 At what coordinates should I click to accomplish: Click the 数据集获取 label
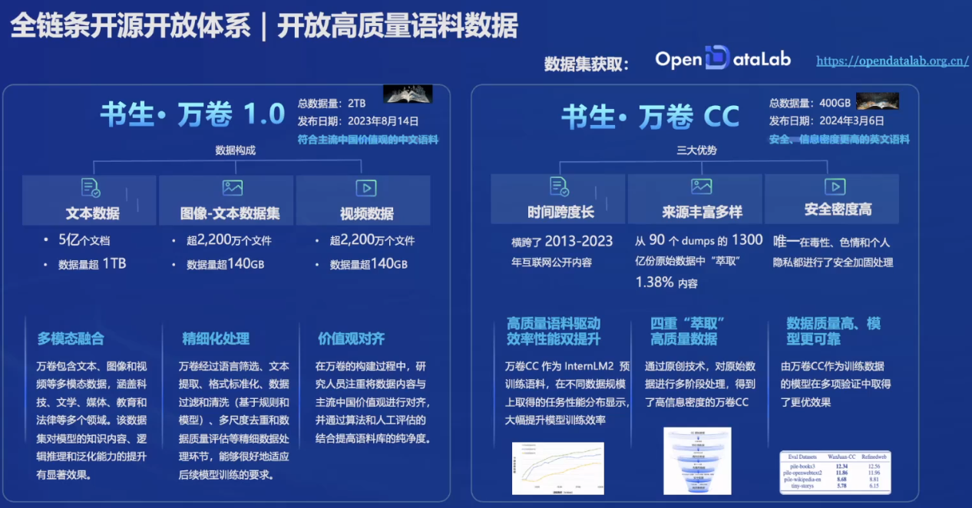tap(587, 64)
